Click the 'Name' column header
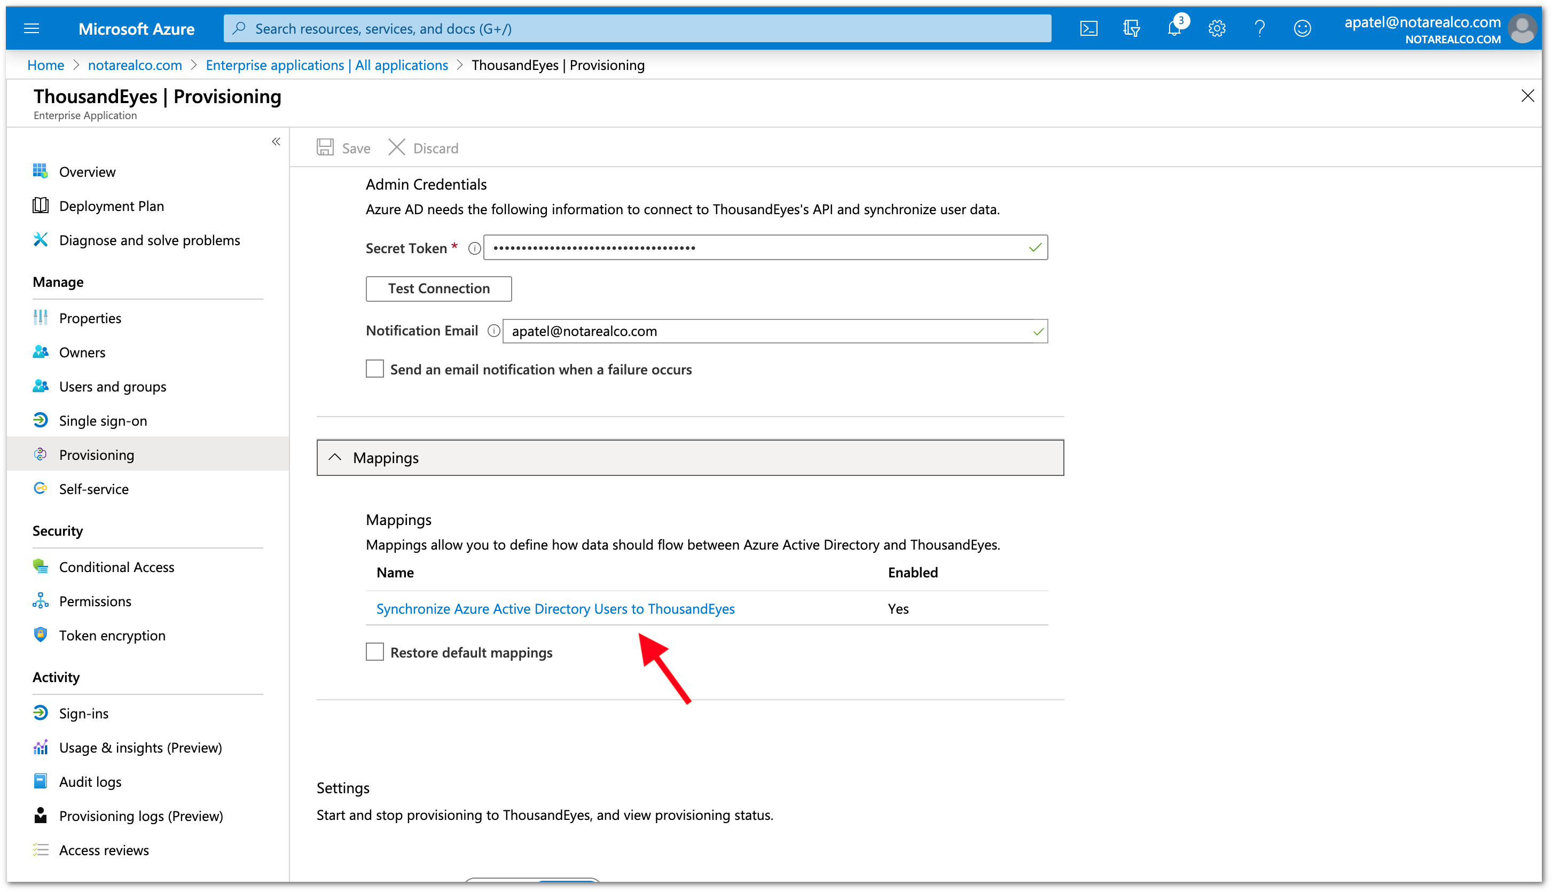The height and width of the screenshot is (892, 1552). pos(395,572)
